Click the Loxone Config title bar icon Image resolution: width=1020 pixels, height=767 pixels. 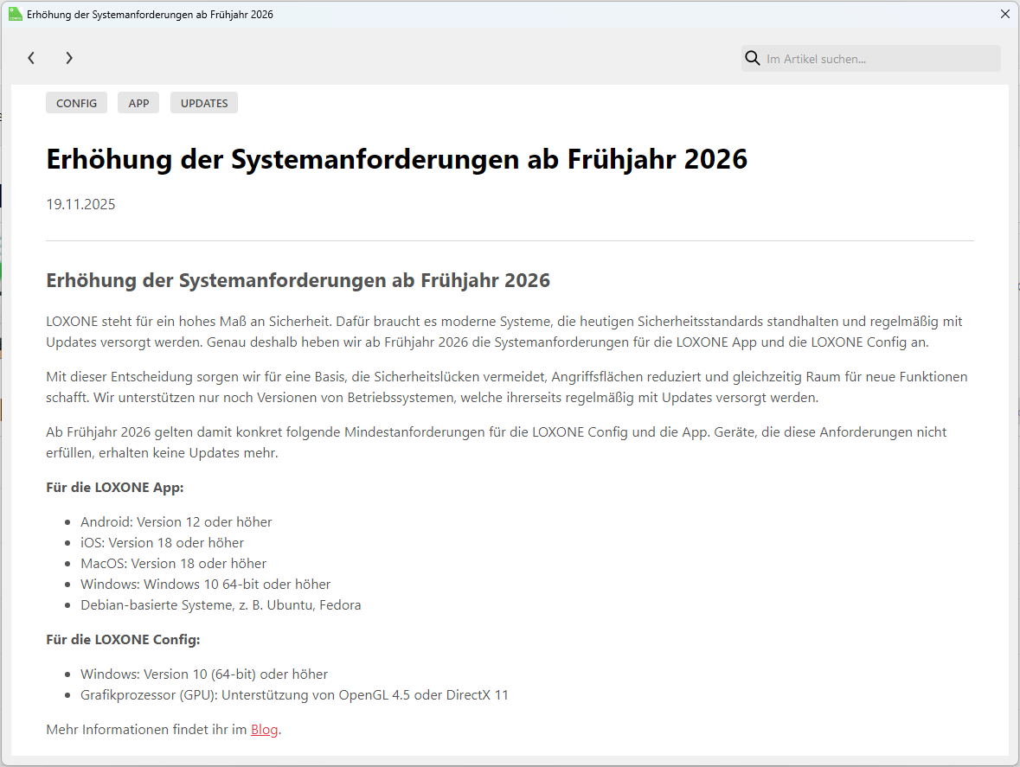[15, 15]
